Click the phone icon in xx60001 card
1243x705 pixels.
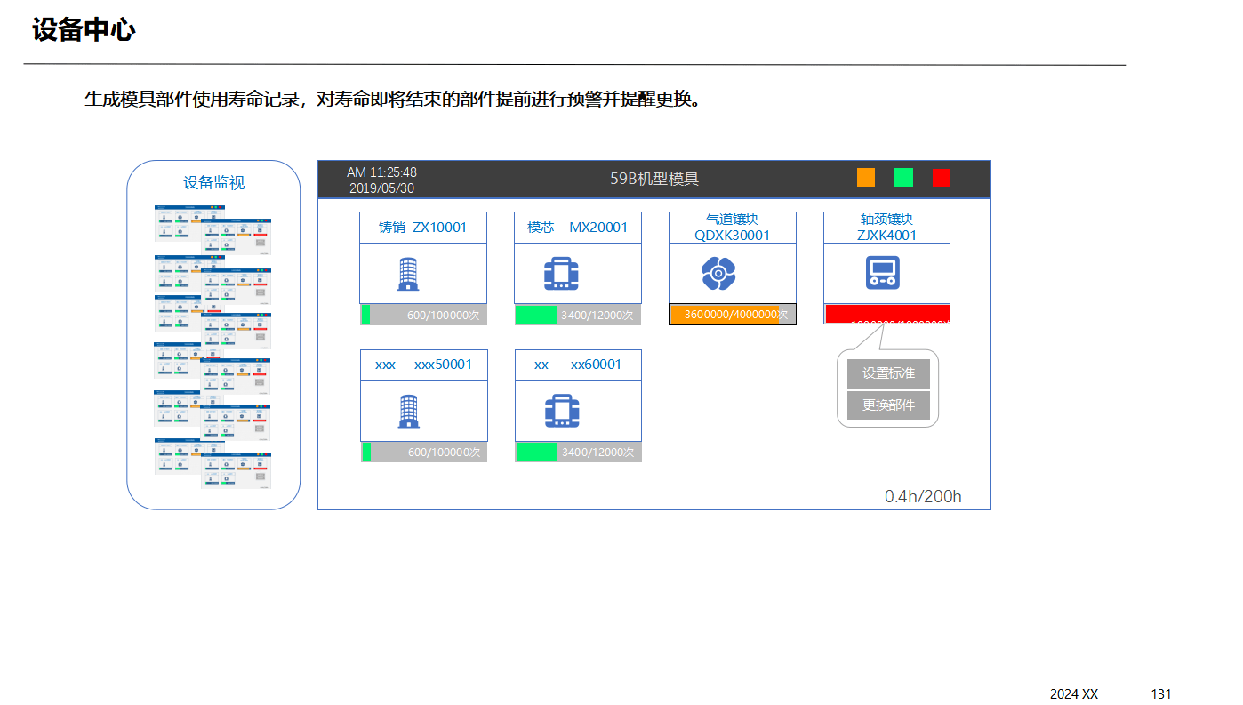pos(562,411)
